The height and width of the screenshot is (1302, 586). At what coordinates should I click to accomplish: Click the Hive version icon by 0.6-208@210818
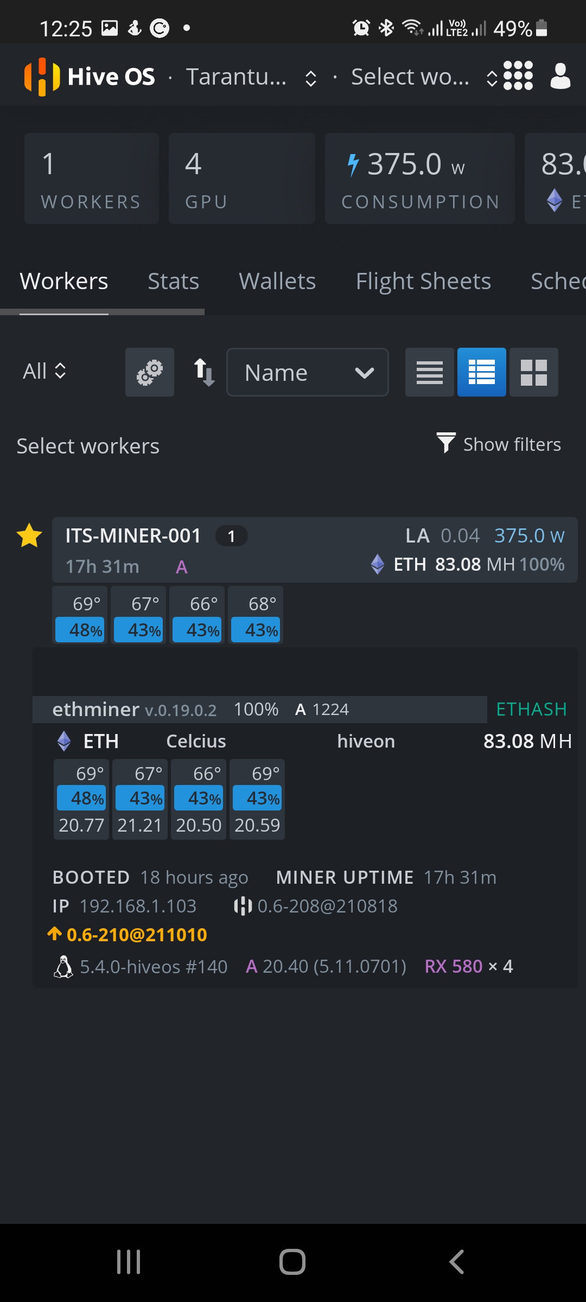tap(243, 906)
